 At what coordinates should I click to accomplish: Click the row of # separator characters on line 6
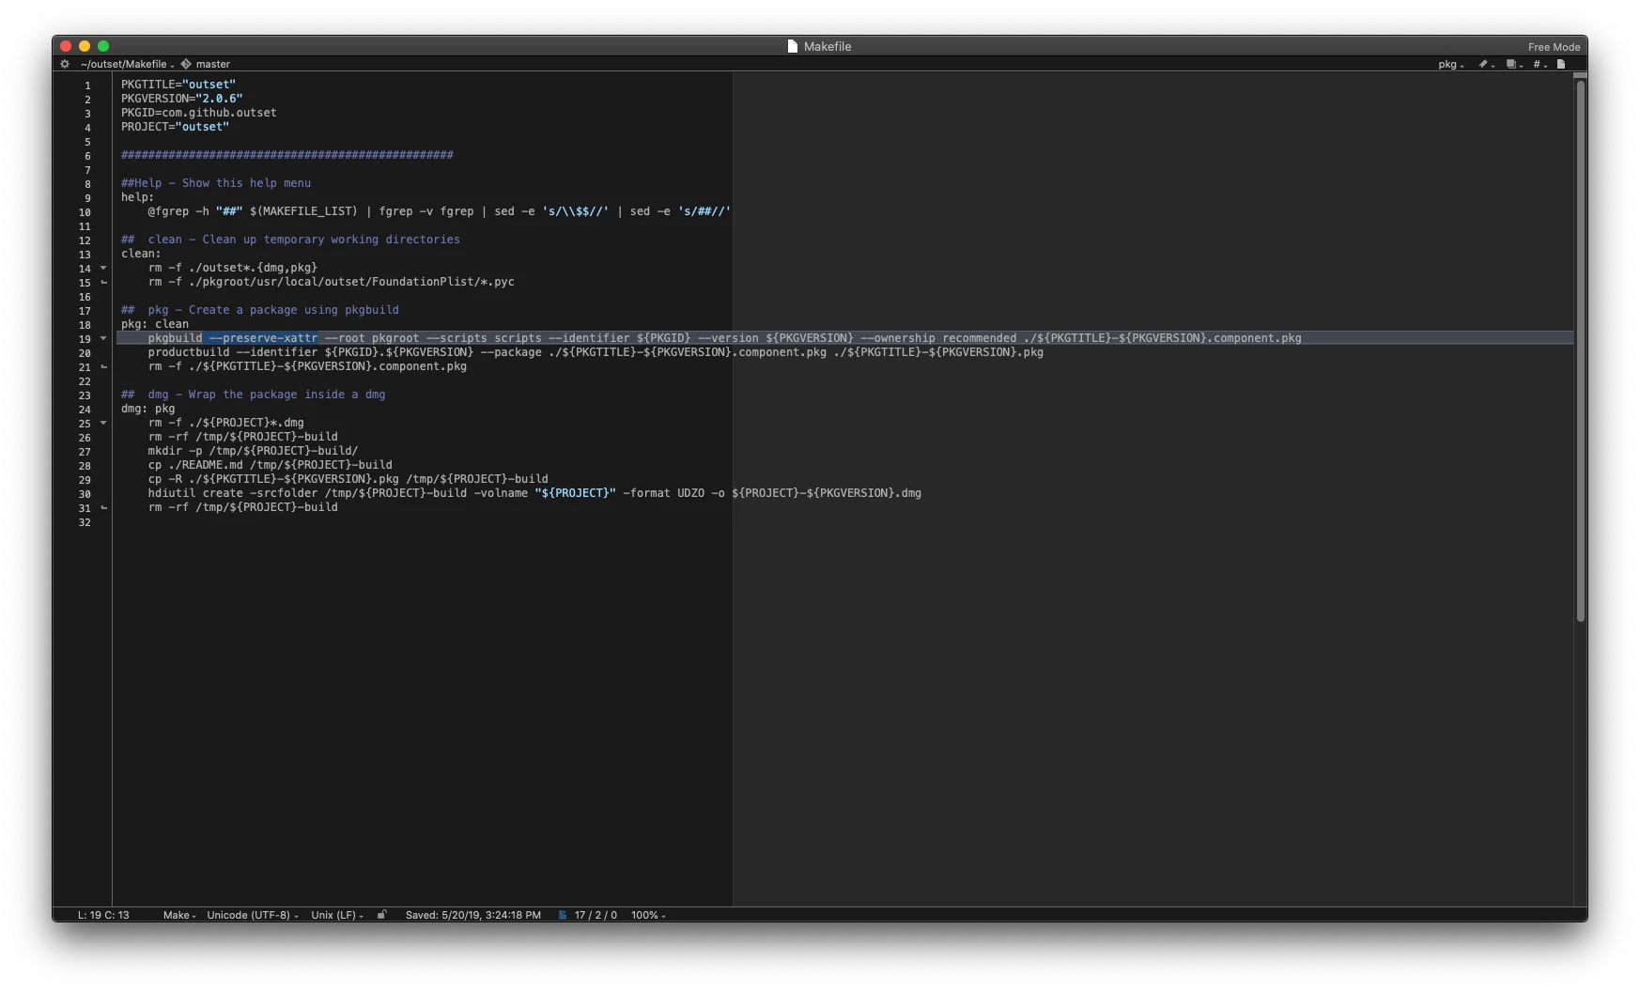(x=286, y=155)
